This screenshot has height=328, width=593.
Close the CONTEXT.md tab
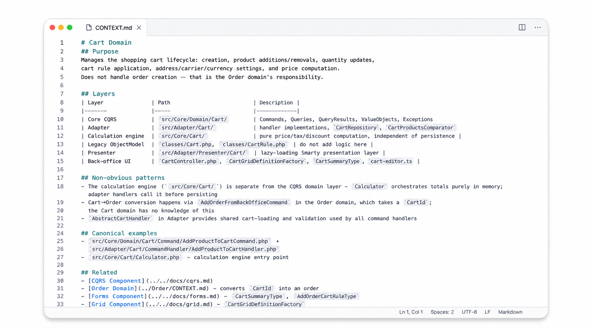click(x=139, y=28)
